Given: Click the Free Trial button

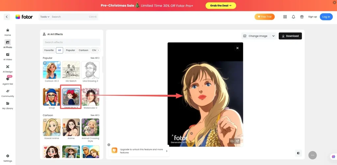Looking at the screenshot, I should (265, 17).
